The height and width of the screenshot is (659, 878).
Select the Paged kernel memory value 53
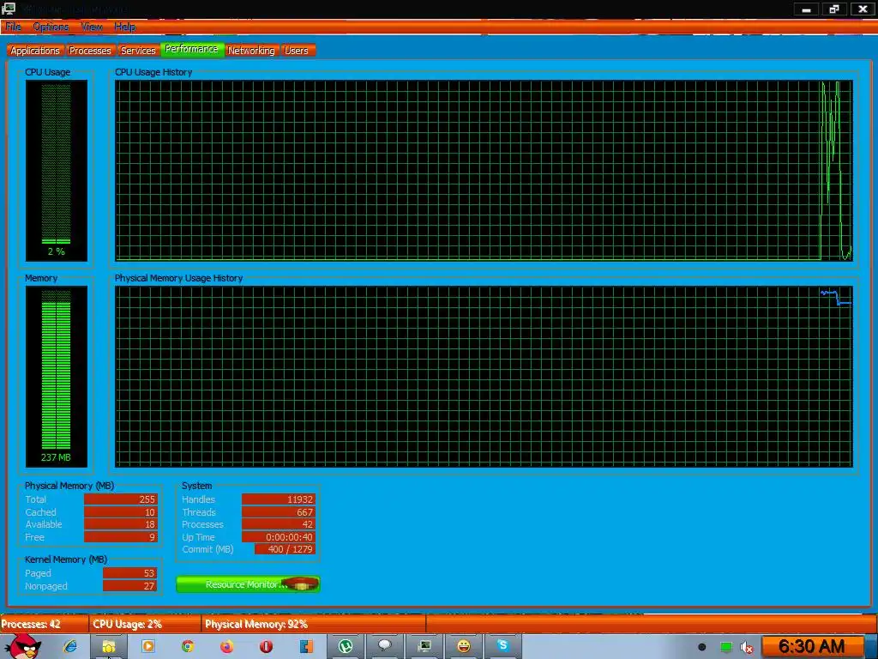pos(130,573)
